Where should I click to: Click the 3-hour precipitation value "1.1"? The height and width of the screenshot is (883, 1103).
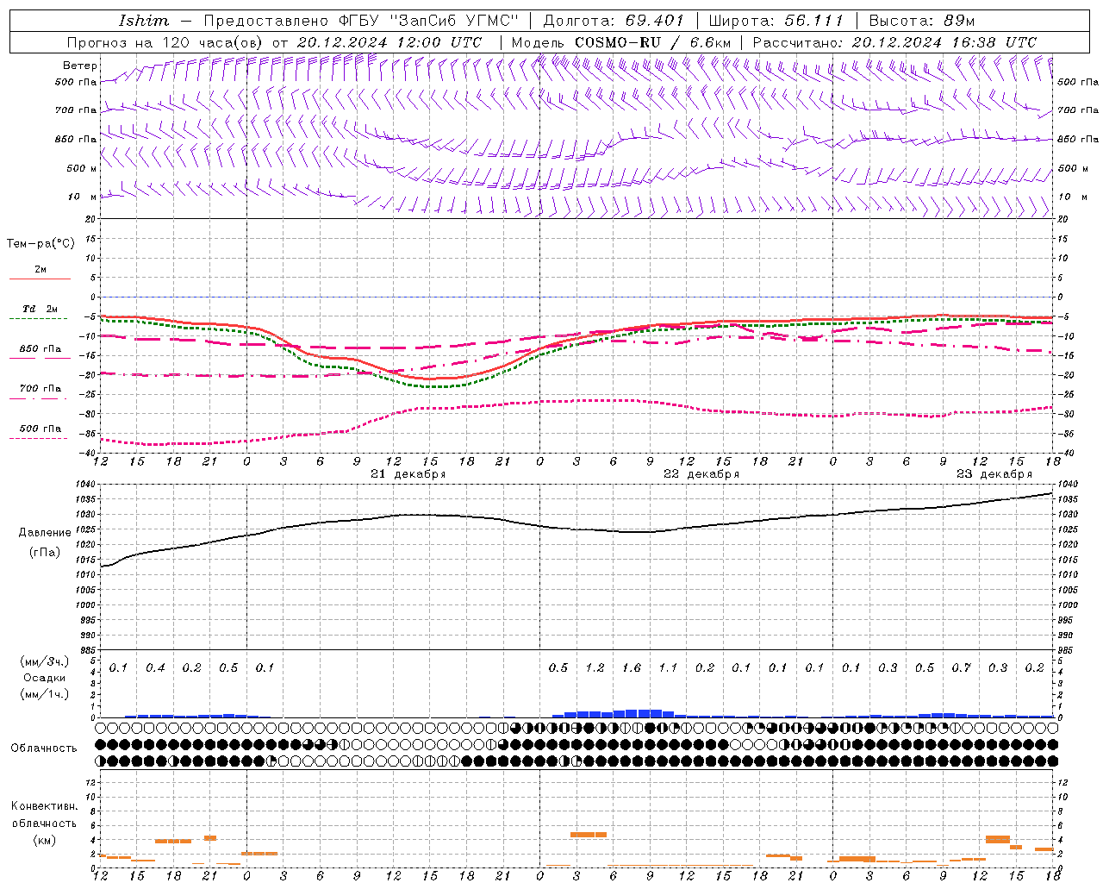pyautogui.click(x=668, y=668)
